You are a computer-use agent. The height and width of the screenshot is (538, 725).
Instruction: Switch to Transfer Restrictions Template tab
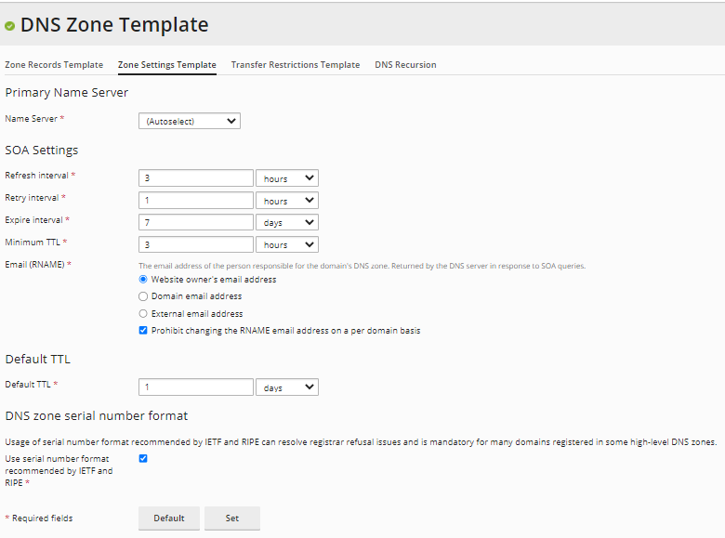click(x=296, y=65)
